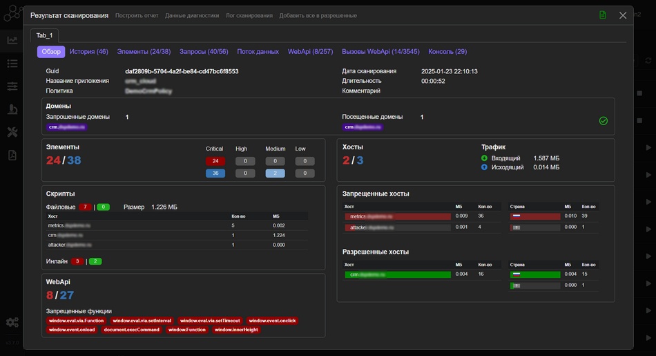Click the window.eval.via.Function forbidden function tag
656x356 pixels.
click(76, 321)
